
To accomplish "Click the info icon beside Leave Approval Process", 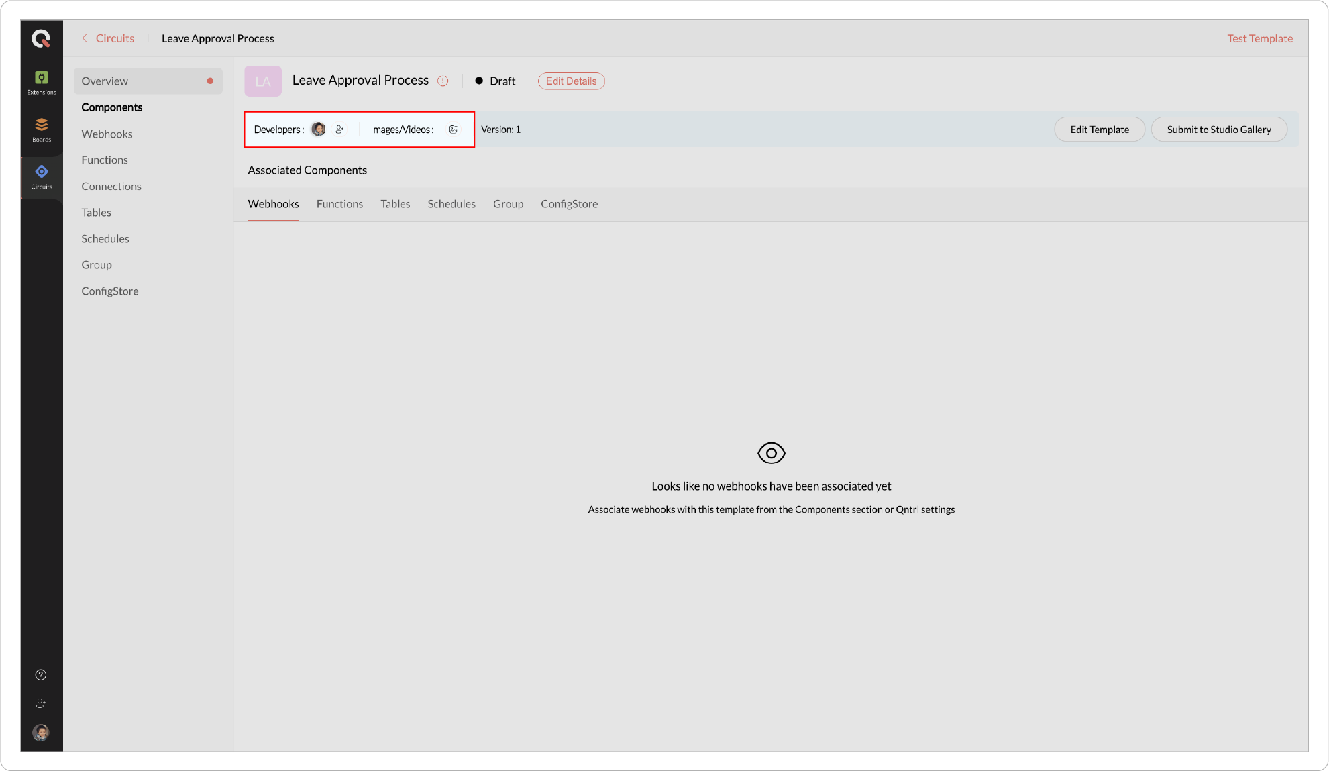I will pos(443,81).
